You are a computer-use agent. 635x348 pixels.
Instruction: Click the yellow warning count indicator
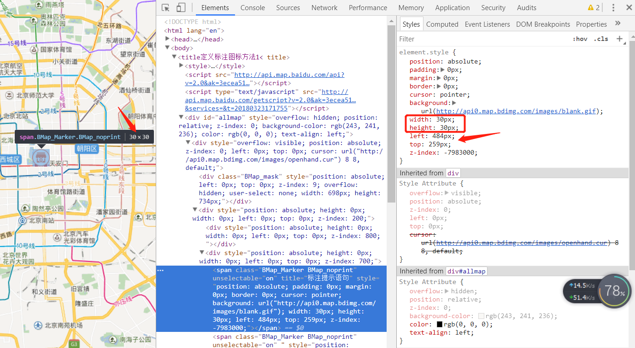pos(594,7)
